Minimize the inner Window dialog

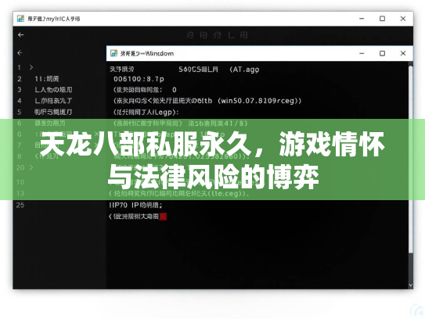tap(362, 53)
